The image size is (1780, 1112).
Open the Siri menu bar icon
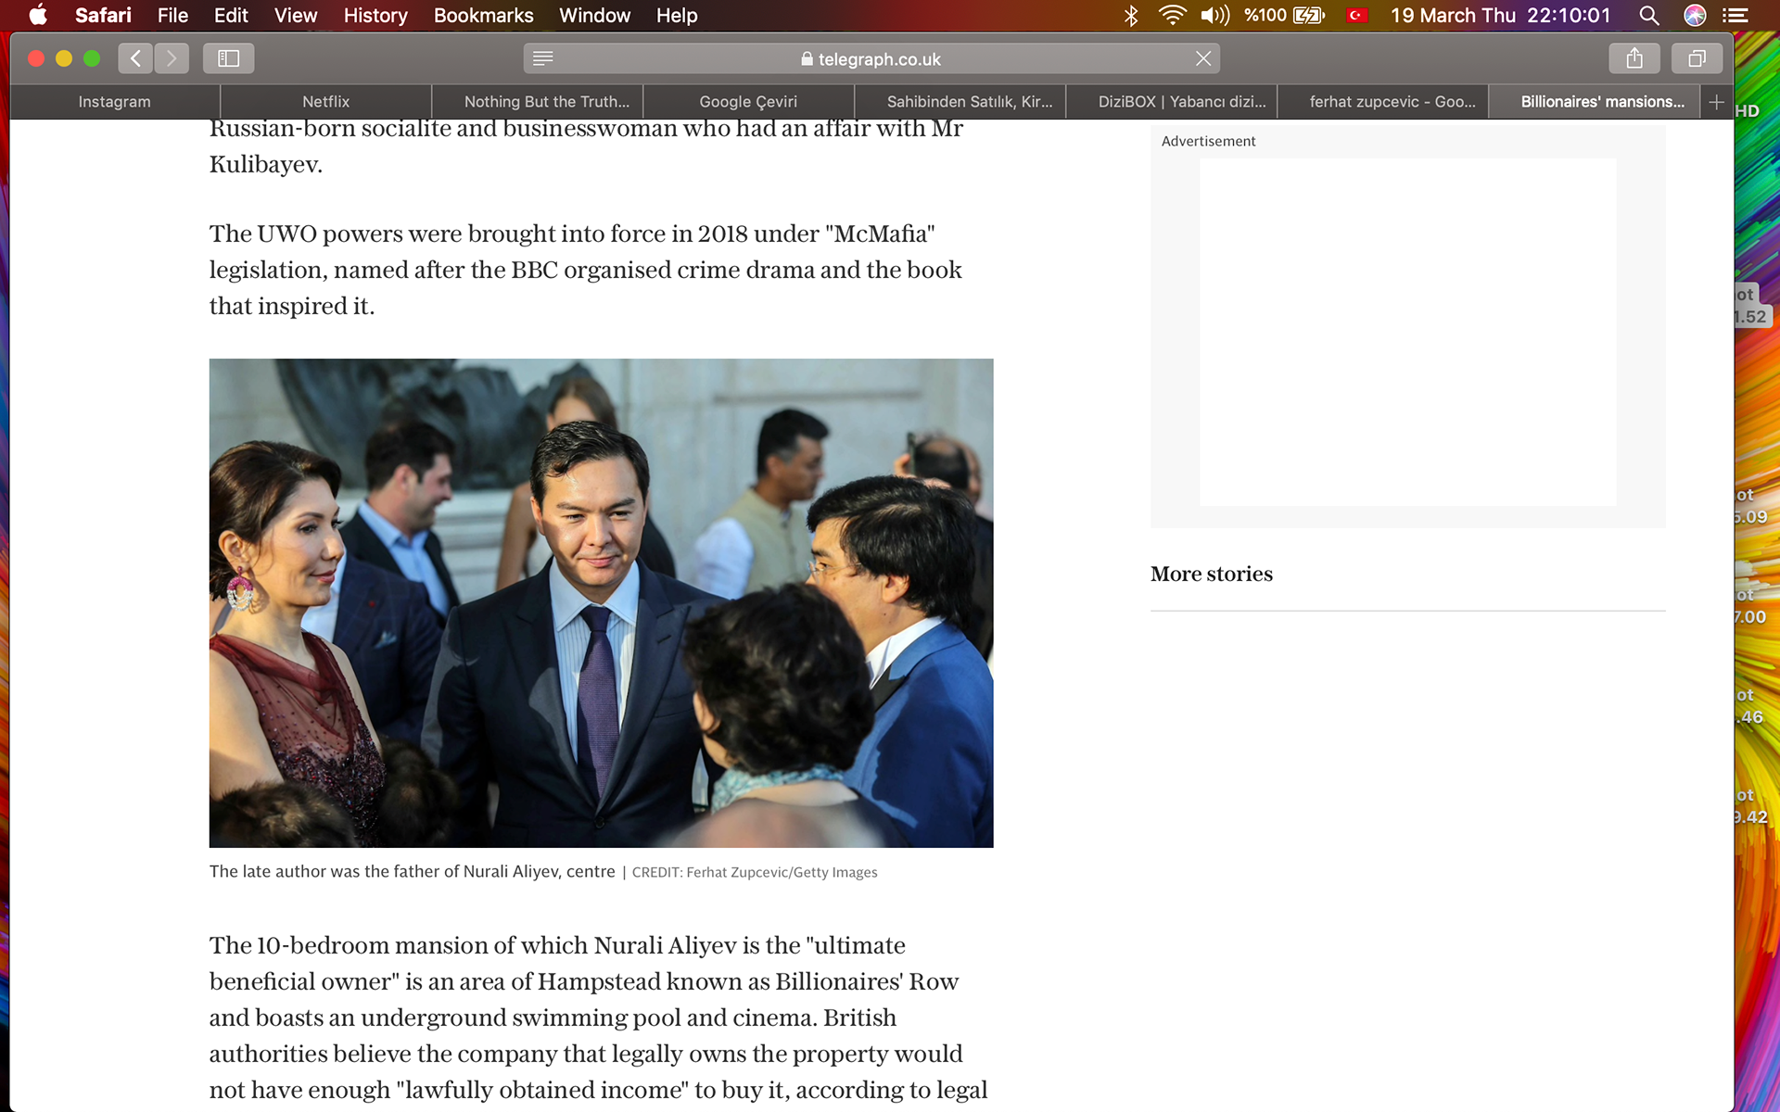[1695, 16]
